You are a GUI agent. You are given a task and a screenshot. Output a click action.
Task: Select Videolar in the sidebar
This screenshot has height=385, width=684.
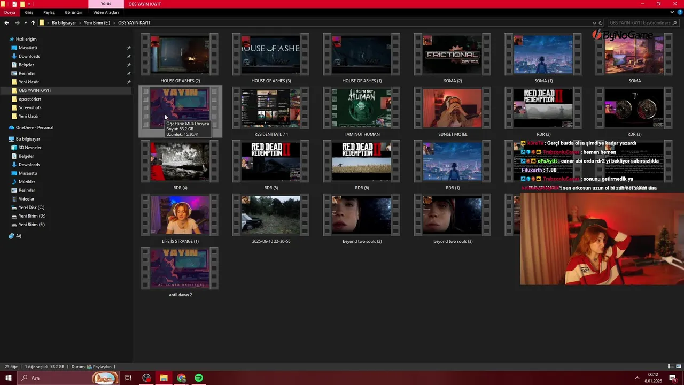coord(26,199)
